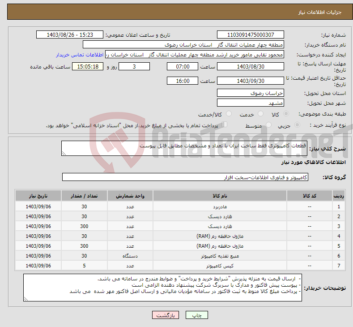
Task: Click هارد دیسک item name in row 2
Action: click(x=220, y=216)
